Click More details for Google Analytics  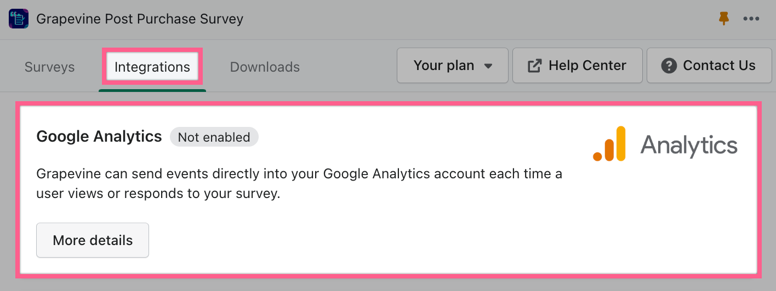[93, 240]
